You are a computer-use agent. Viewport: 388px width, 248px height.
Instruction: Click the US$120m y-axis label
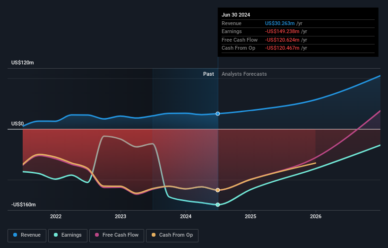coord(23,62)
